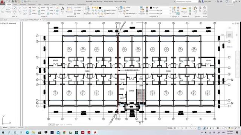Click Create block button

[127, 7]
